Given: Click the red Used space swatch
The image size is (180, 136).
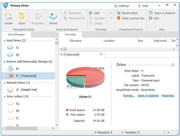Looking at the screenshot, I should pyautogui.click(x=67, y=110).
